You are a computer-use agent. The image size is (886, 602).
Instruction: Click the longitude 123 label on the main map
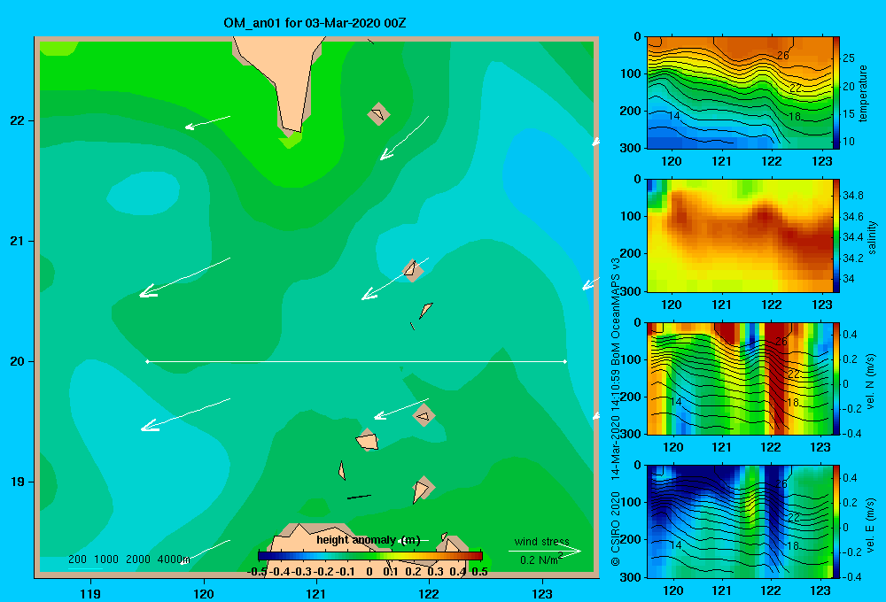click(x=542, y=593)
